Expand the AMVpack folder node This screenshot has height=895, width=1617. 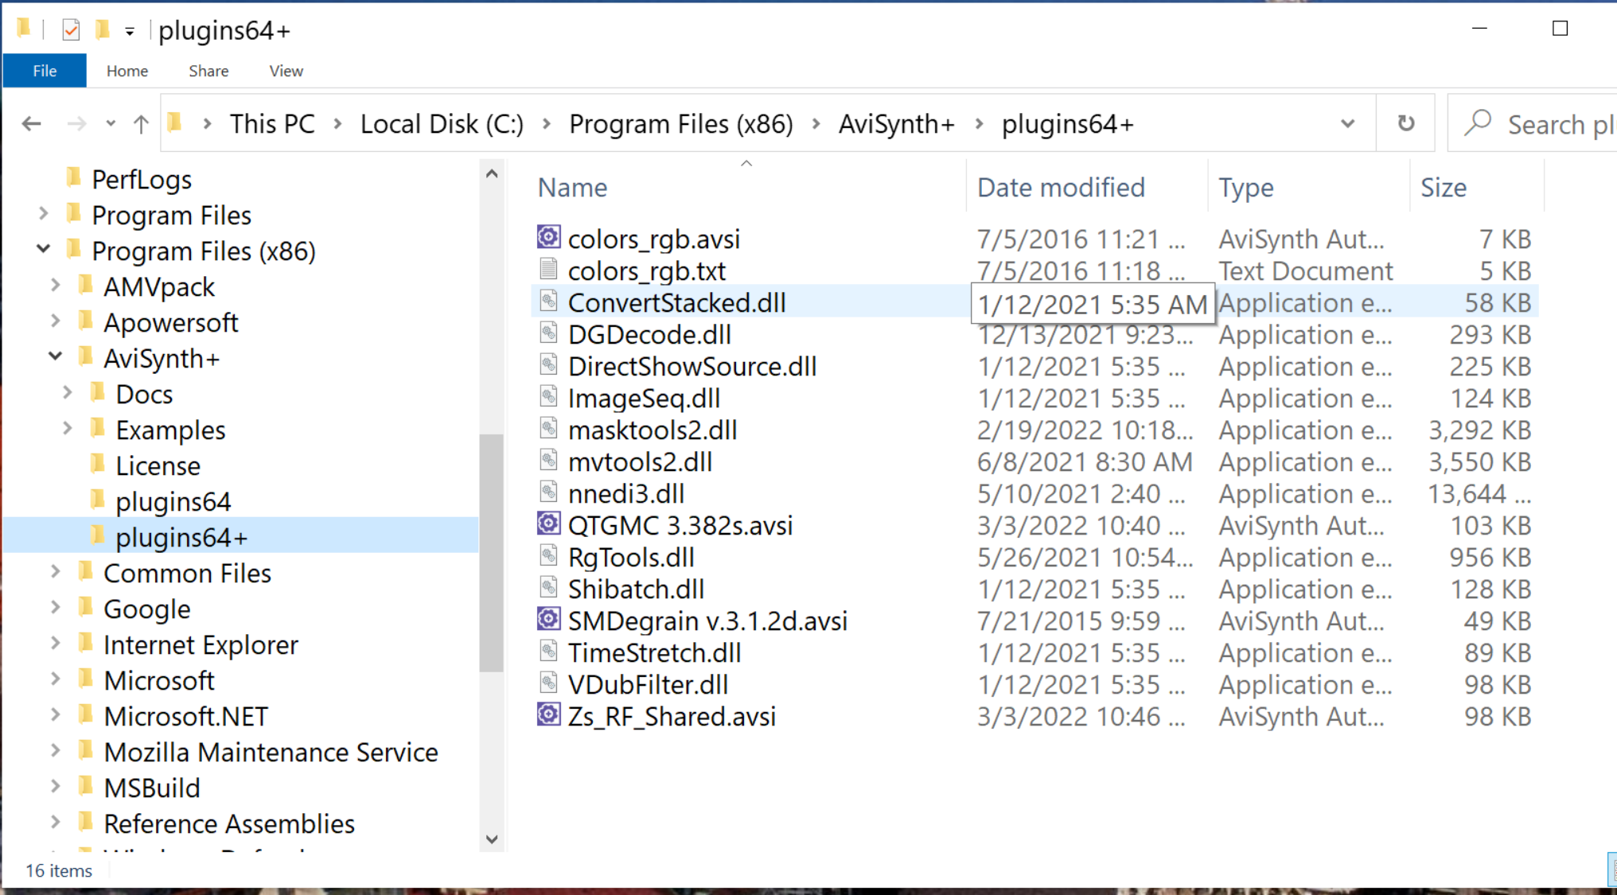[x=56, y=285]
